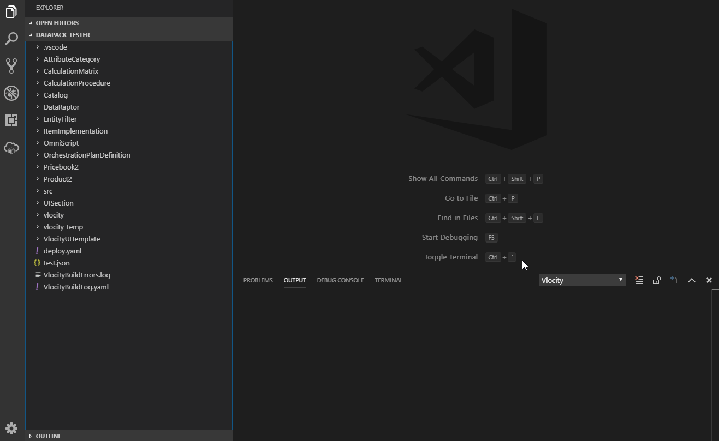Viewport: 719px width, 441px height.
Task: Switch to the Terminal tab
Action: 389,280
